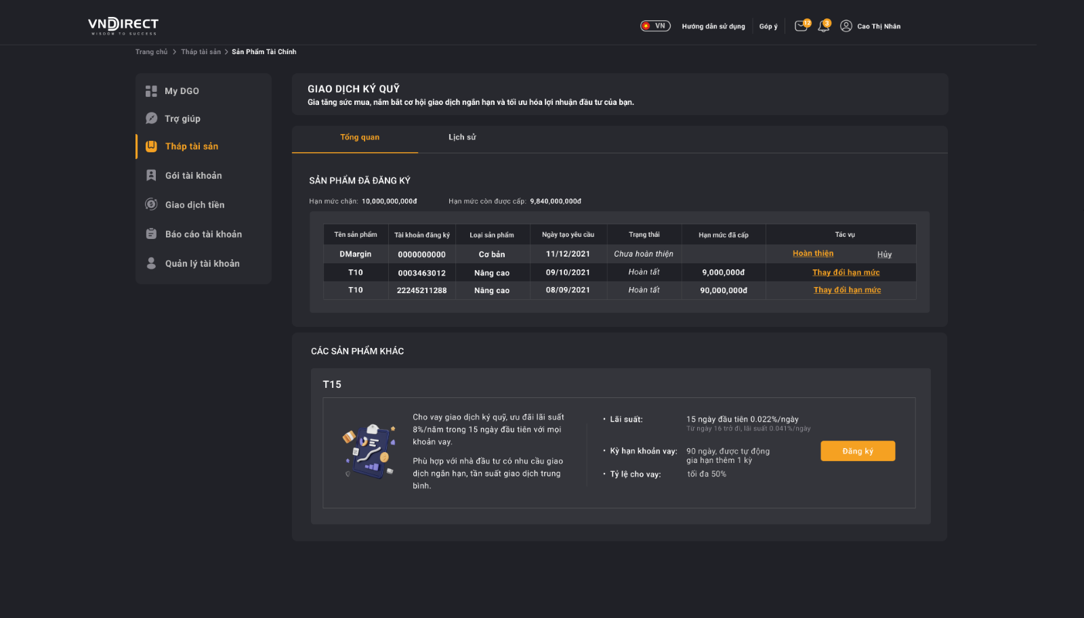Click the user profile avatar icon
The image size is (1084, 618).
tap(846, 26)
